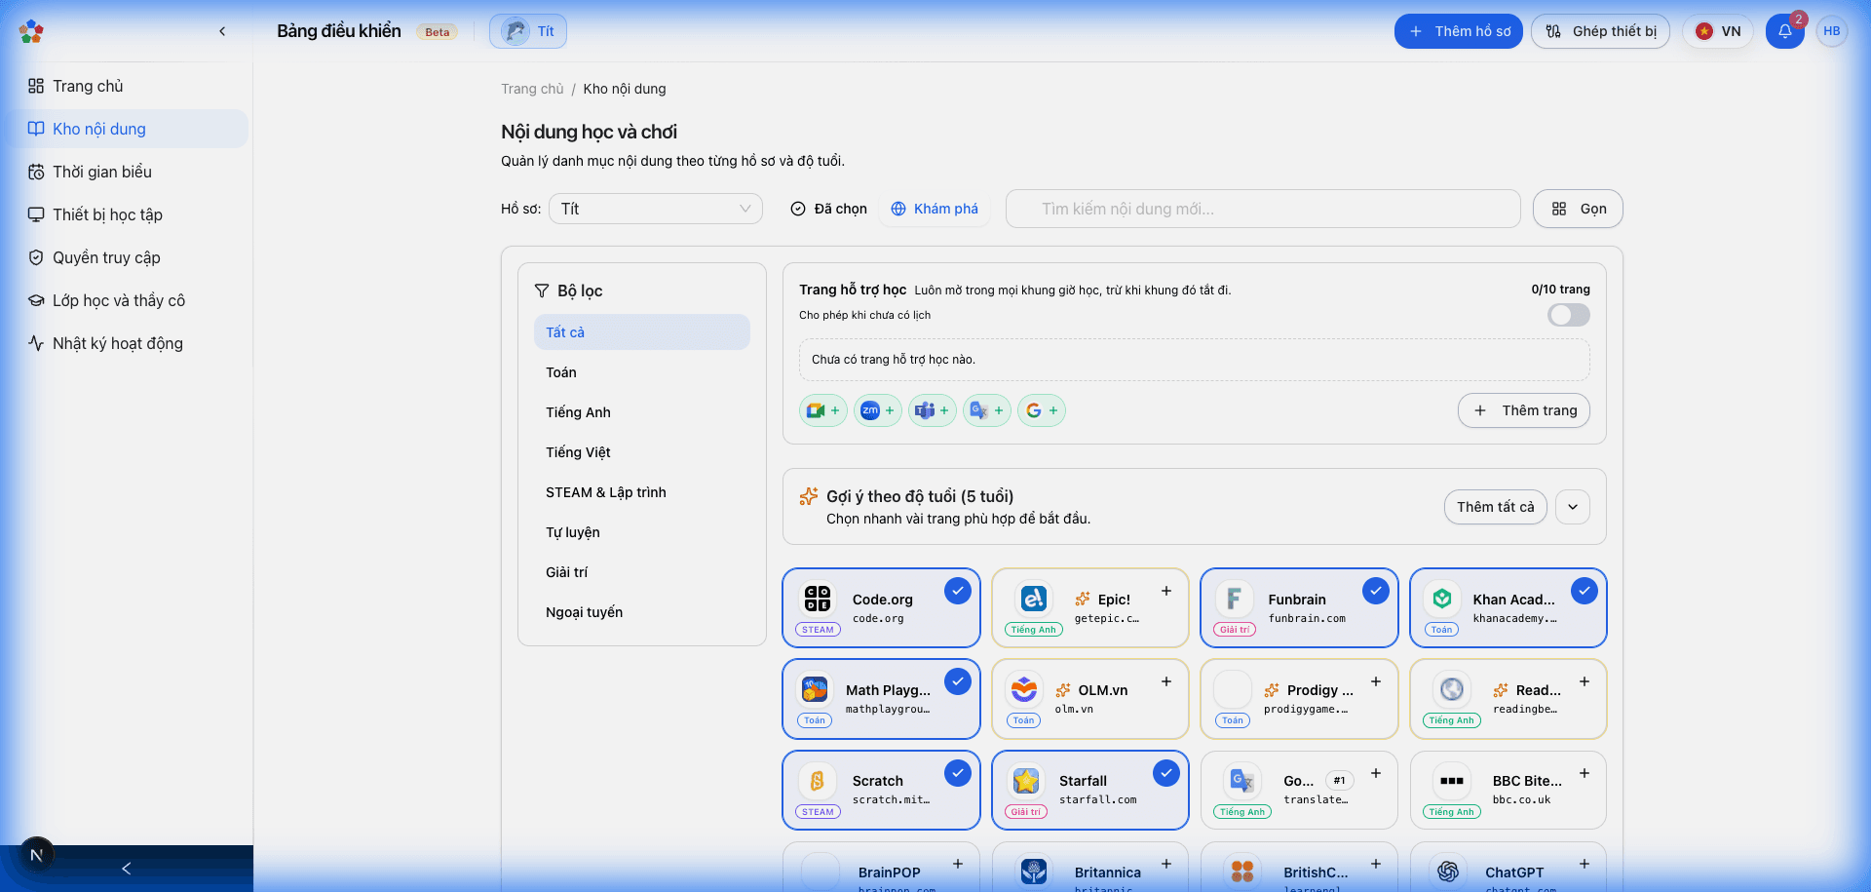Uncheck the Code.org selection checkmark

(x=958, y=591)
